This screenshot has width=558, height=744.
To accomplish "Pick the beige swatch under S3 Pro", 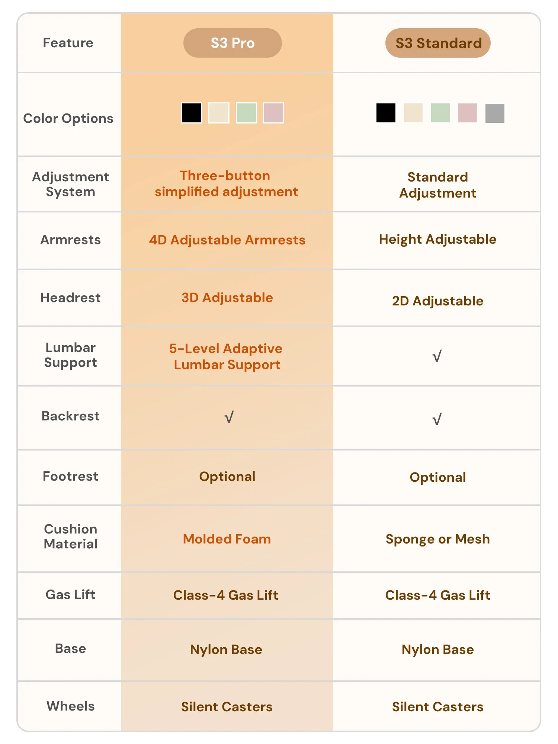I will (219, 113).
